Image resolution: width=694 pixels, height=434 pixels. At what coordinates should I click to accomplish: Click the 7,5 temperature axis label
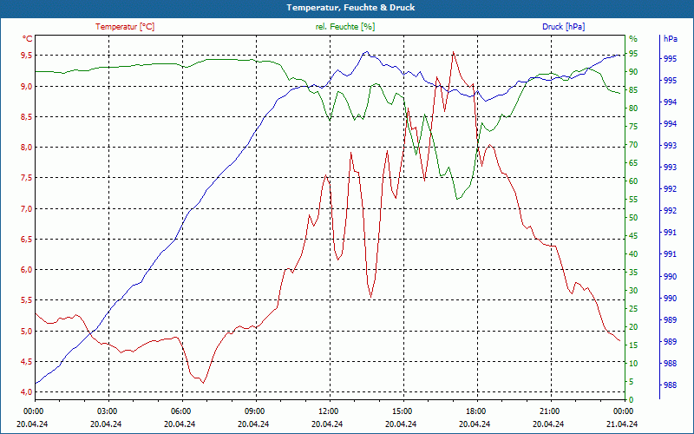[x=27, y=178]
